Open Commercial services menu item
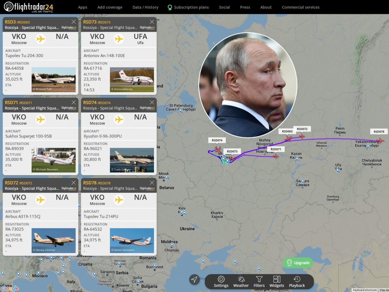Image resolution: width=389 pixels, height=292 pixels. 301,7
